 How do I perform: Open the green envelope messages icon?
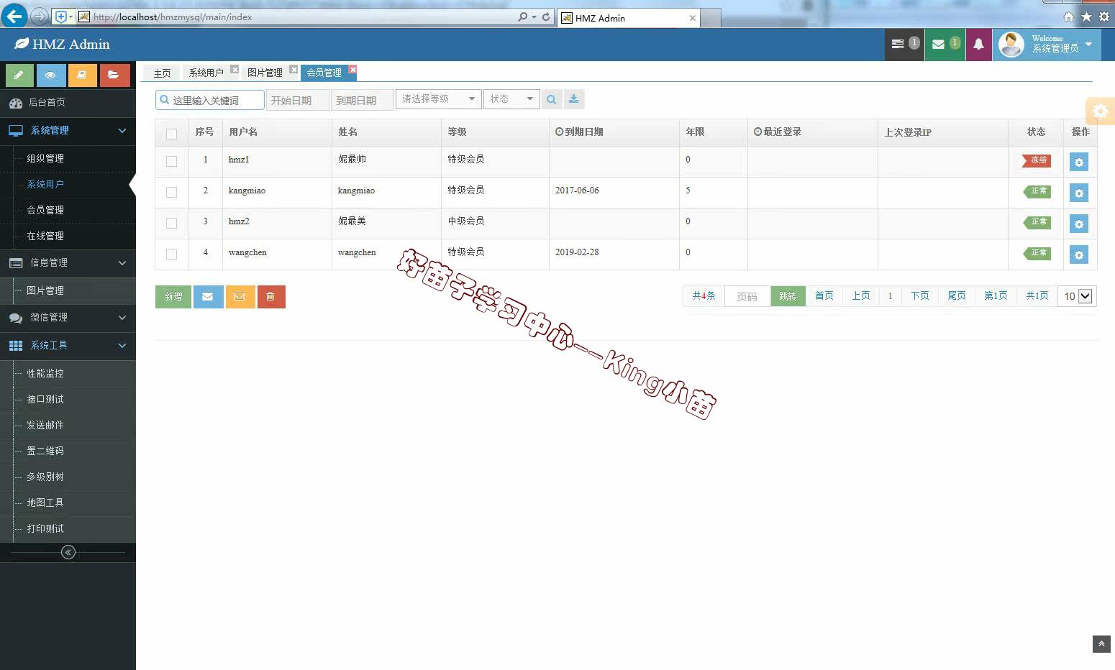[x=939, y=45]
